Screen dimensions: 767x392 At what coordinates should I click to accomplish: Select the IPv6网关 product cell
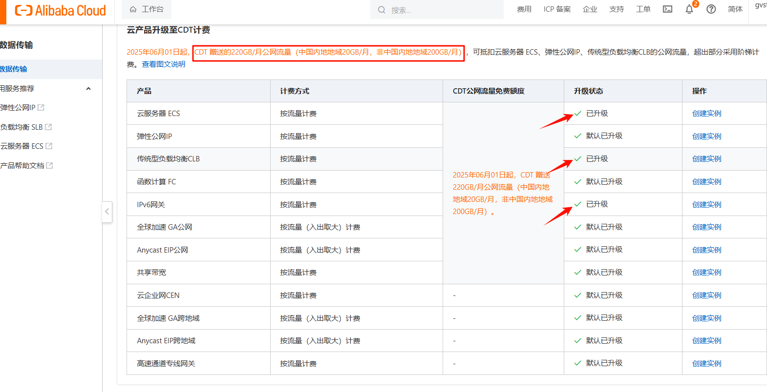[x=198, y=205]
